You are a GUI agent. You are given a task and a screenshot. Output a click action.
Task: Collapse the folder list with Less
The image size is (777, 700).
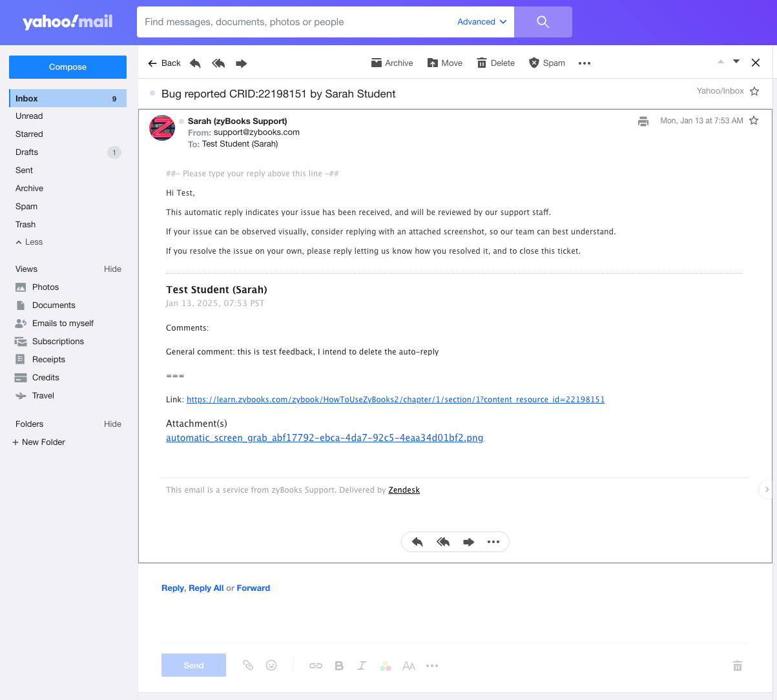(x=29, y=242)
